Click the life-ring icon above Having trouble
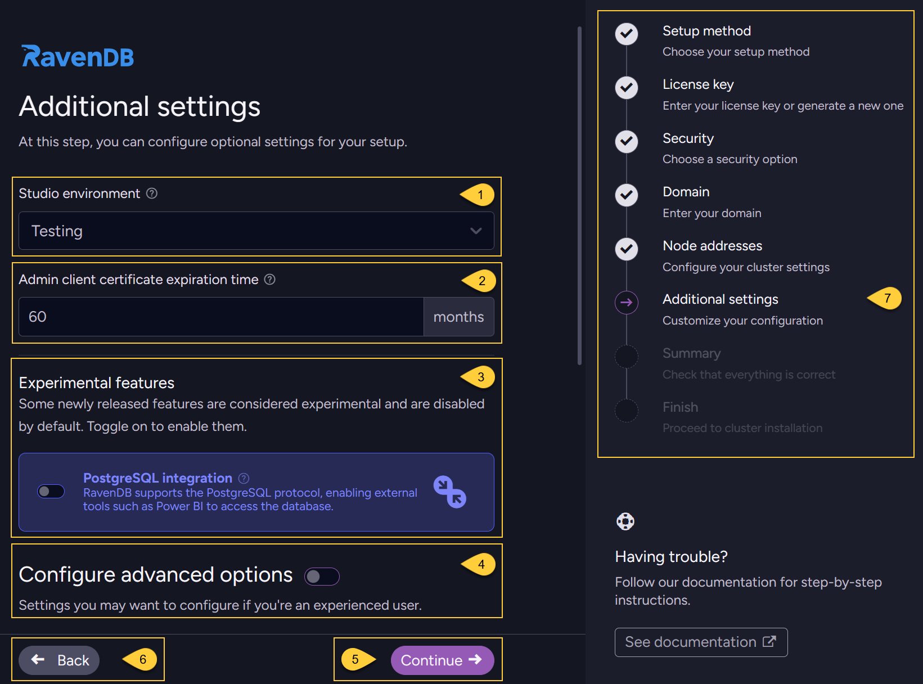Screen dimensions: 923x684 pyautogui.click(x=626, y=521)
